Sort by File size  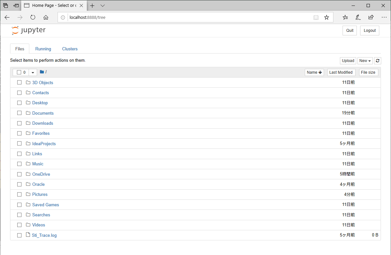pos(368,72)
